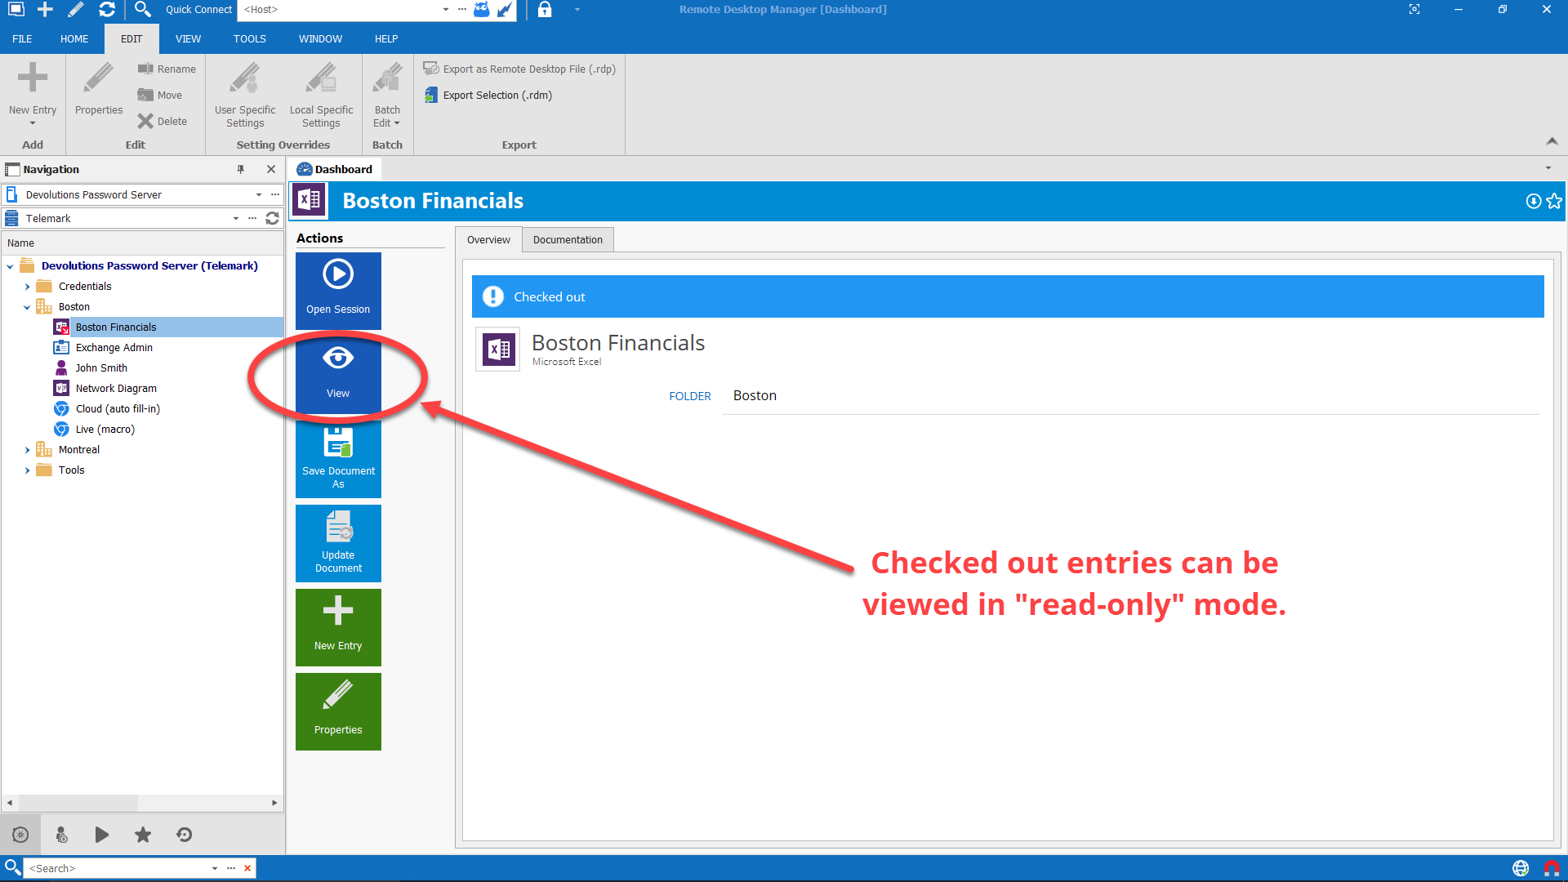
Task: Select the Live (macro) entry
Action: point(105,430)
